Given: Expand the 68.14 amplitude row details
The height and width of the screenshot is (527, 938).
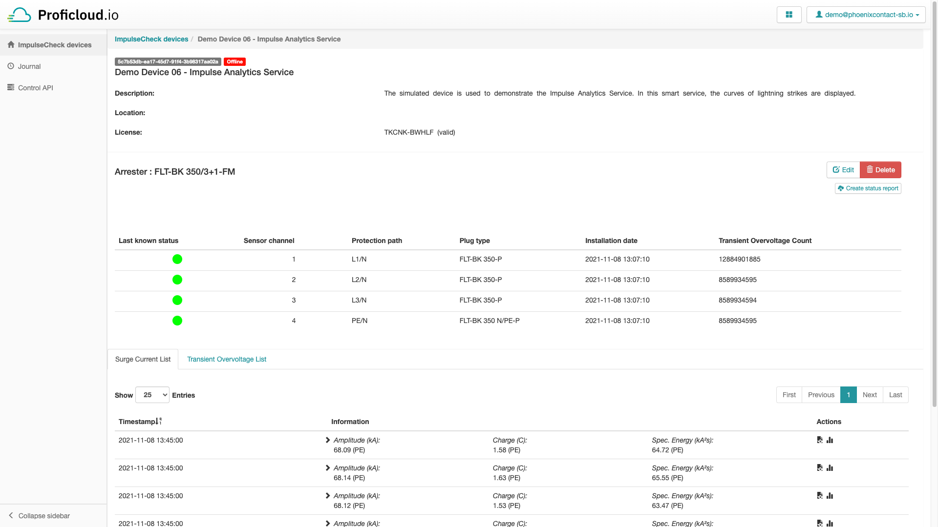Looking at the screenshot, I should pos(328,467).
